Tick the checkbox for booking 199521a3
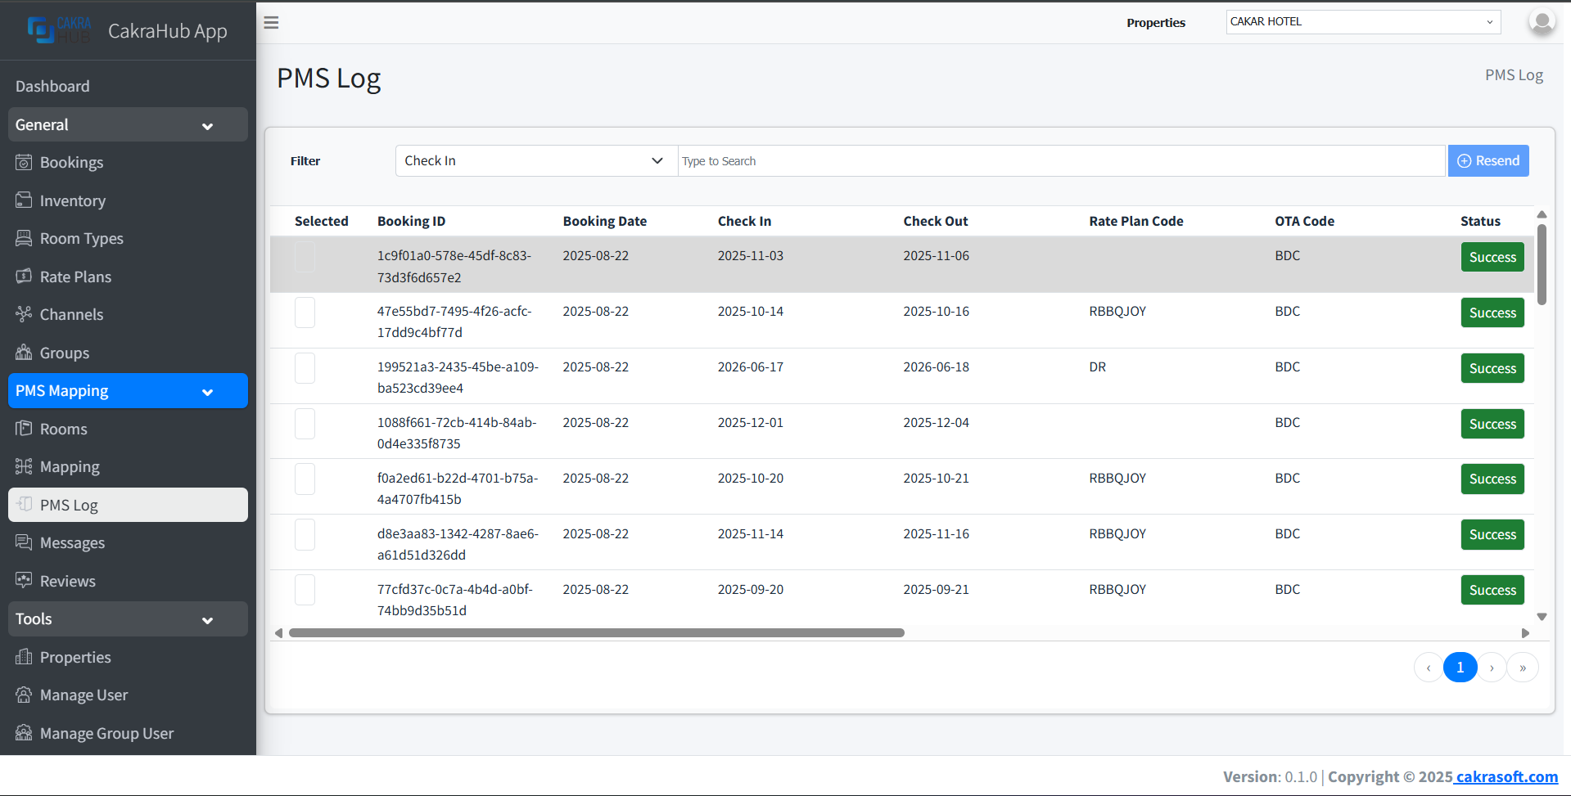Screen dimensions: 1571x796 point(305,368)
